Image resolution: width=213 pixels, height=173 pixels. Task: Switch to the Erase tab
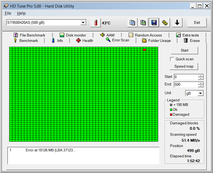[x=192, y=41]
